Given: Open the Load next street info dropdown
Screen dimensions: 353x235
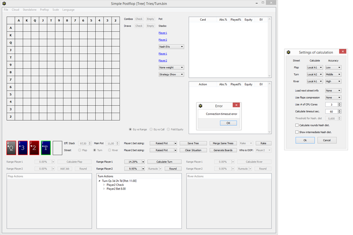Looking at the screenshot, I should [333, 90].
